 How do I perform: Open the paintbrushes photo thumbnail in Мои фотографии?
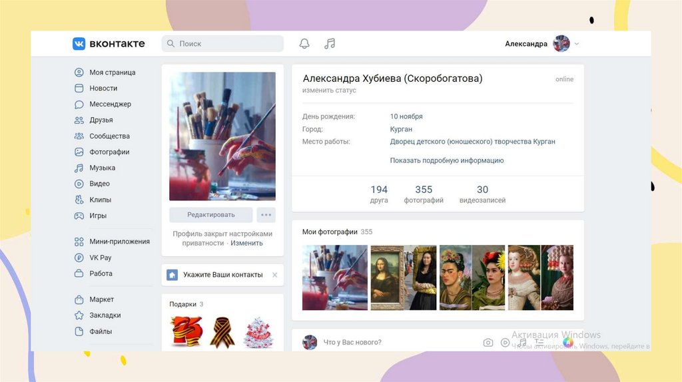coord(335,278)
